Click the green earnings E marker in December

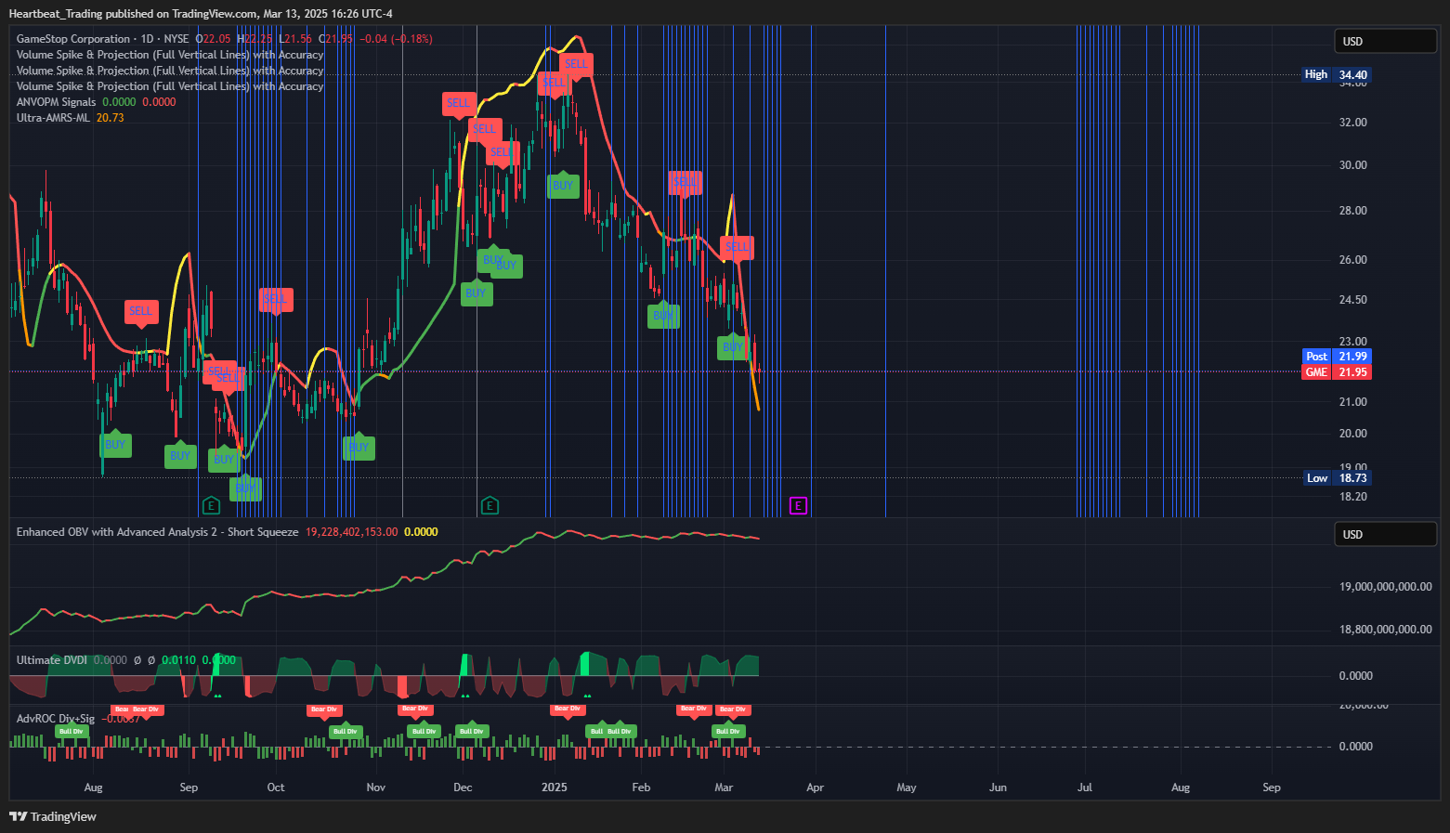pyautogui.click(x=490, y=505)
